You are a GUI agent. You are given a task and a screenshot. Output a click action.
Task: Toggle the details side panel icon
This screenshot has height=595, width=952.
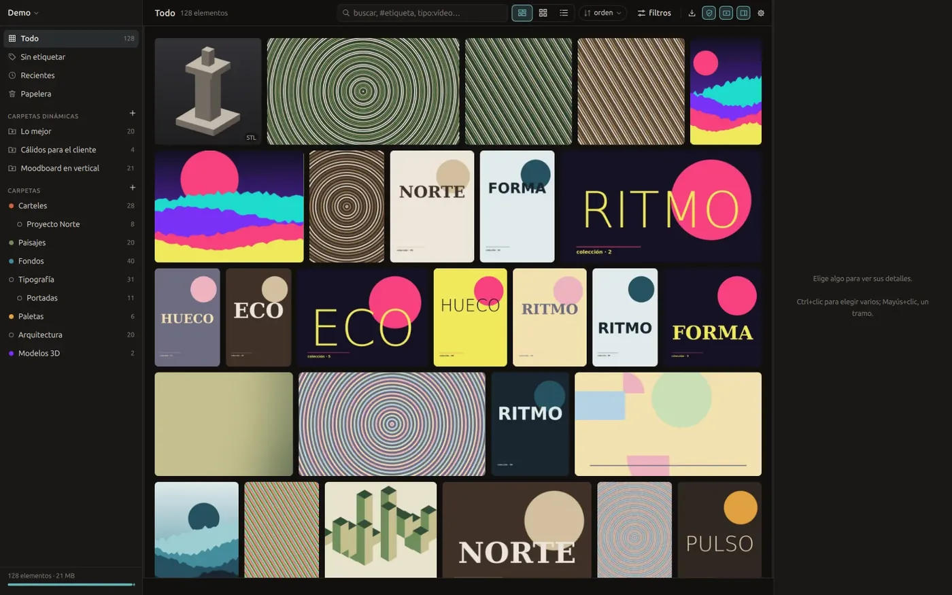[743, 13]
